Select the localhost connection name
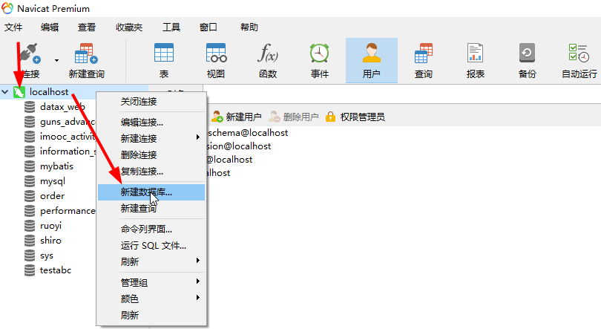Image resolution: width=601 pixels, height=329 pixels. click(x=49, y=92)
